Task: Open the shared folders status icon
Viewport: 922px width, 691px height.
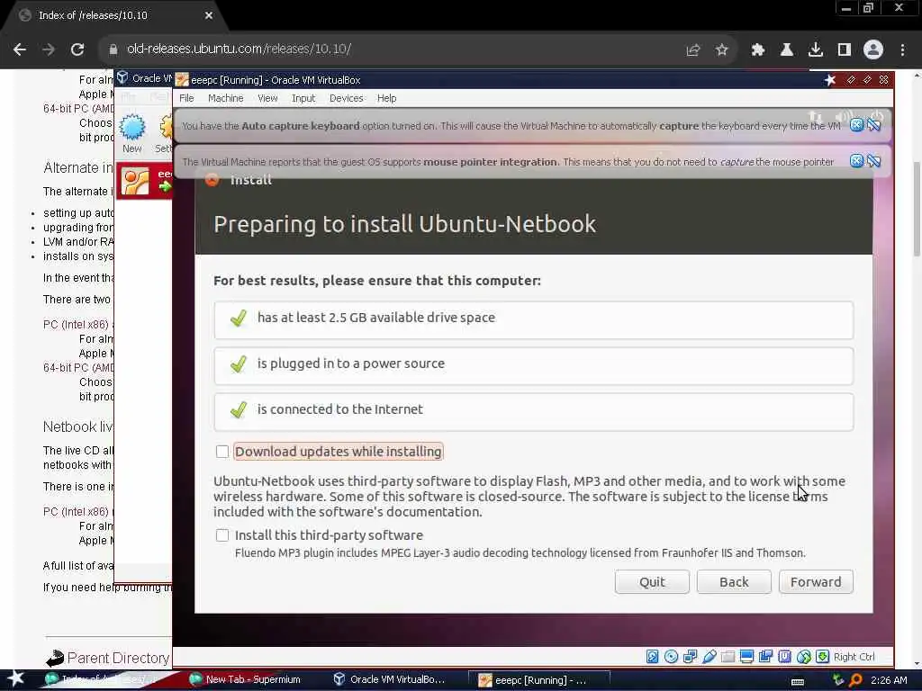Action: click(x=728, y=657)
